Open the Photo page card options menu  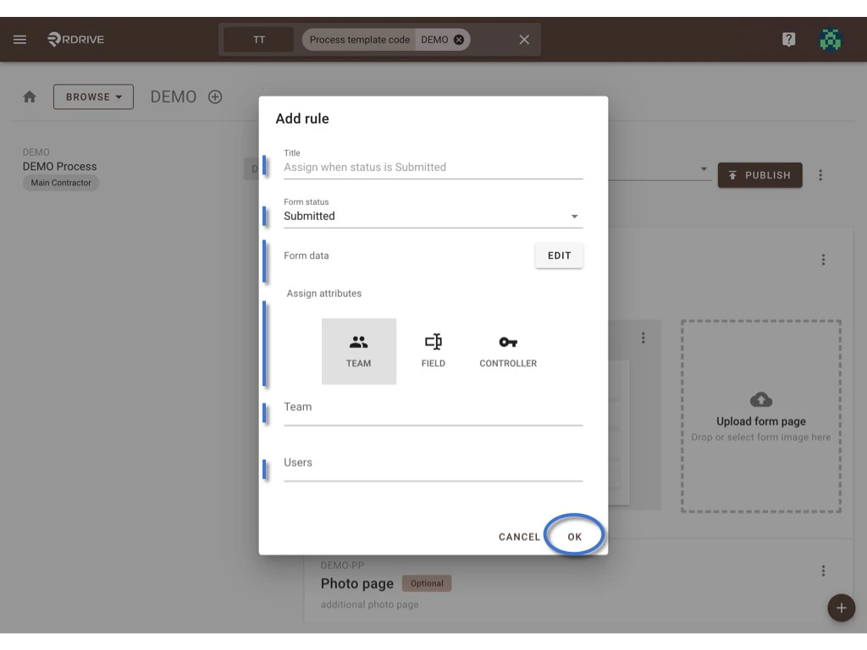point(824,570)
